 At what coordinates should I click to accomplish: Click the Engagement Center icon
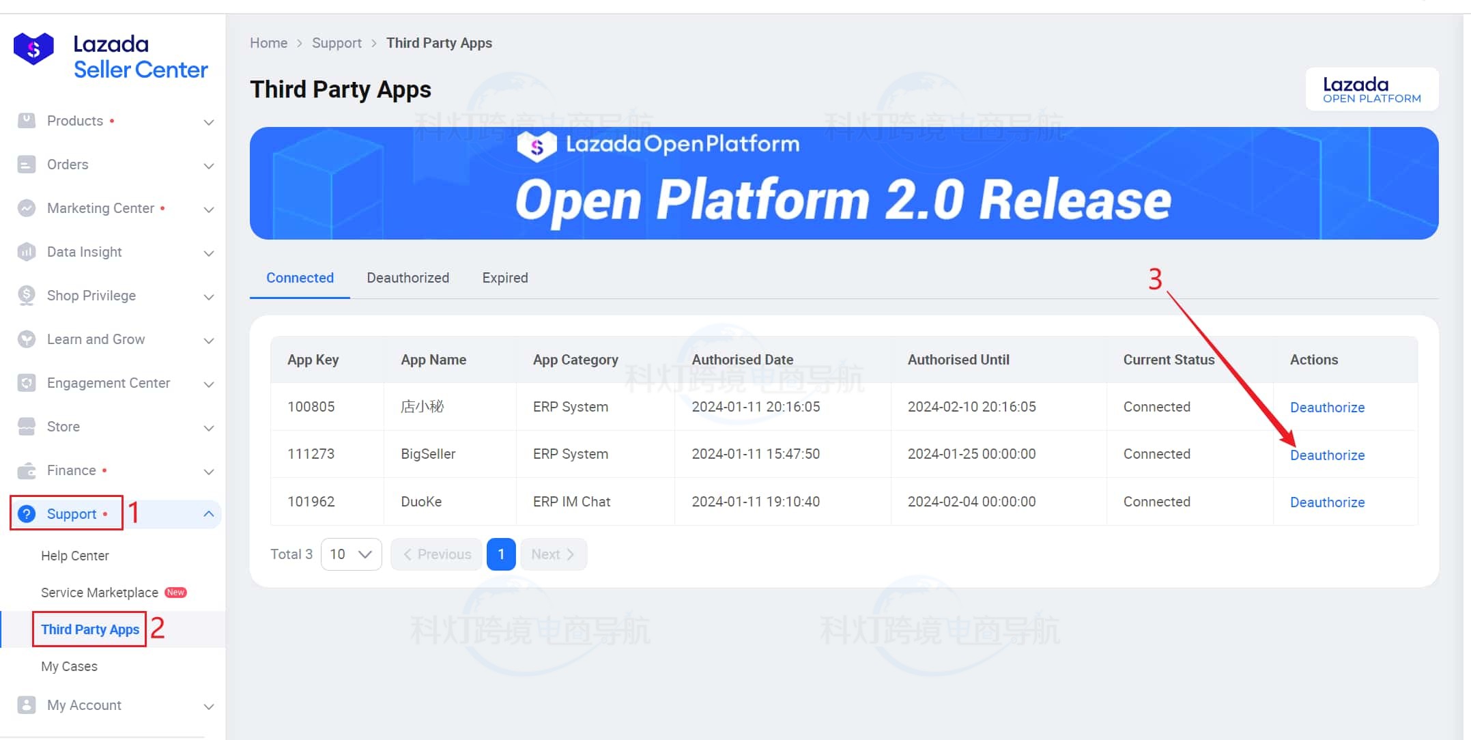tap(26, 383)
